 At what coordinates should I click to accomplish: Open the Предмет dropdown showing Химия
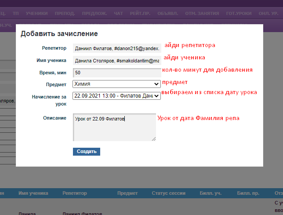pyautogui.click(x=116, y=84)
